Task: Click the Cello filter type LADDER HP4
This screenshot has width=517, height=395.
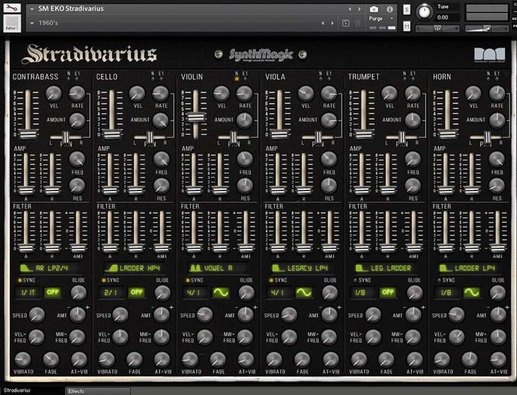Action: [132, 268]
